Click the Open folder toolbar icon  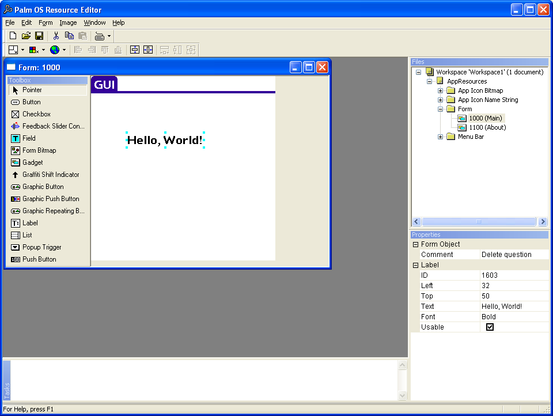(x=26, y=36)
